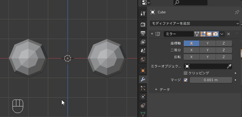Image resolution: width=242 pixels, height=117 pixels.
Task: Click the mirror object eyedropper icon
Action: (229, 66)
